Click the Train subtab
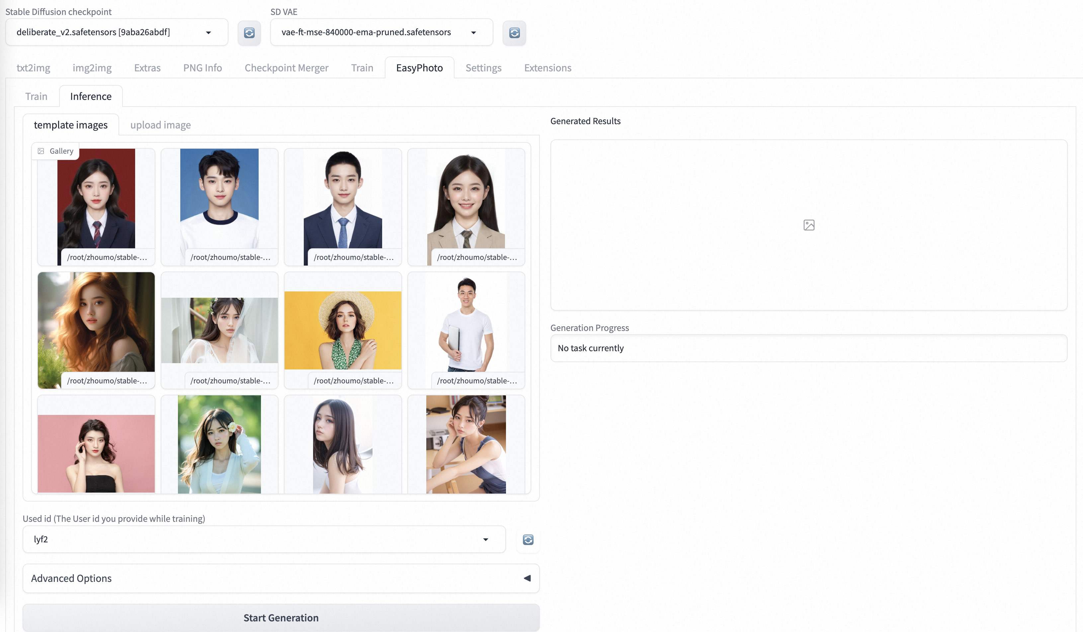Viewport: 1083px width, 632px height. coord(36,96)
